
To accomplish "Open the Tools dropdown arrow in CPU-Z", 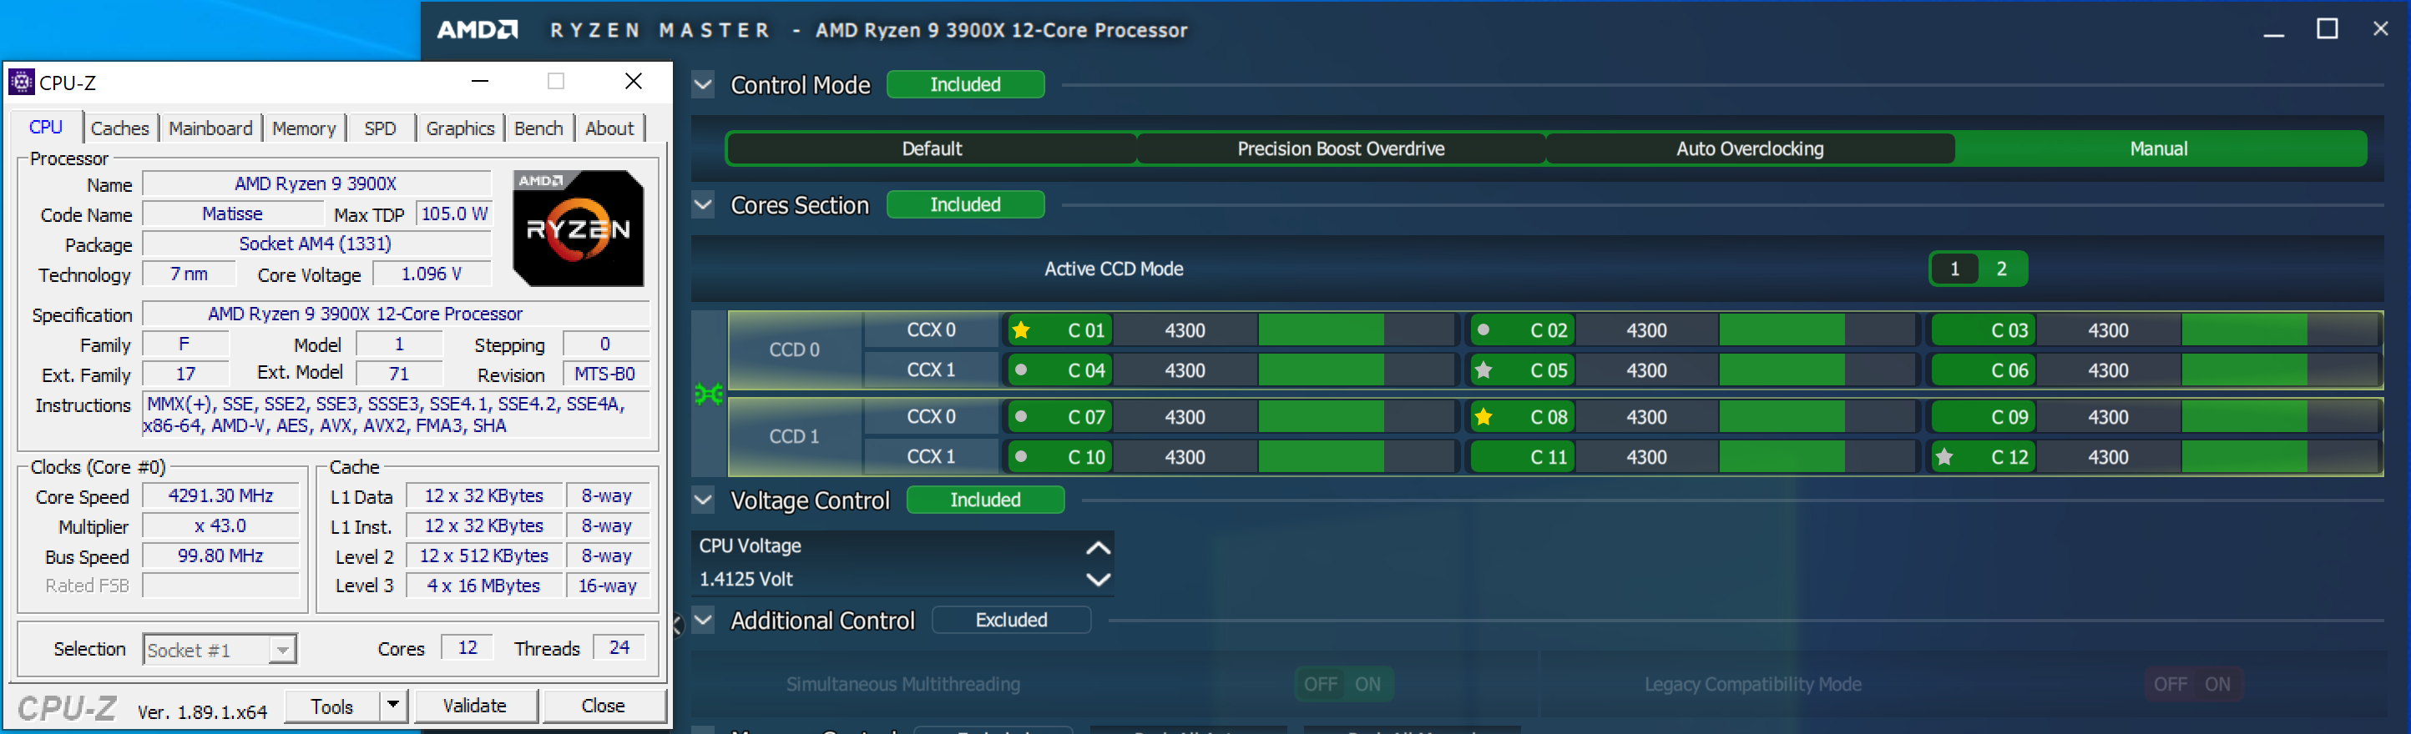I will point(394,706).
